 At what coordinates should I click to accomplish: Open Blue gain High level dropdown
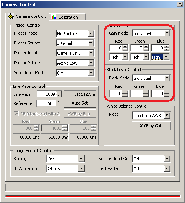166,57
